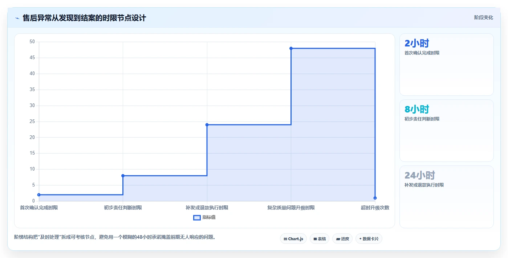Click x-axis label 首次确认完成时限

tap(39, 208)
